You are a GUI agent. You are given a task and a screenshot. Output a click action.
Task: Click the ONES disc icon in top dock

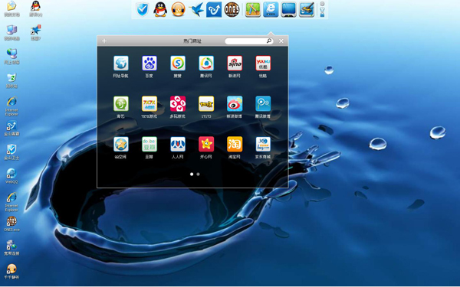point(232,9)
